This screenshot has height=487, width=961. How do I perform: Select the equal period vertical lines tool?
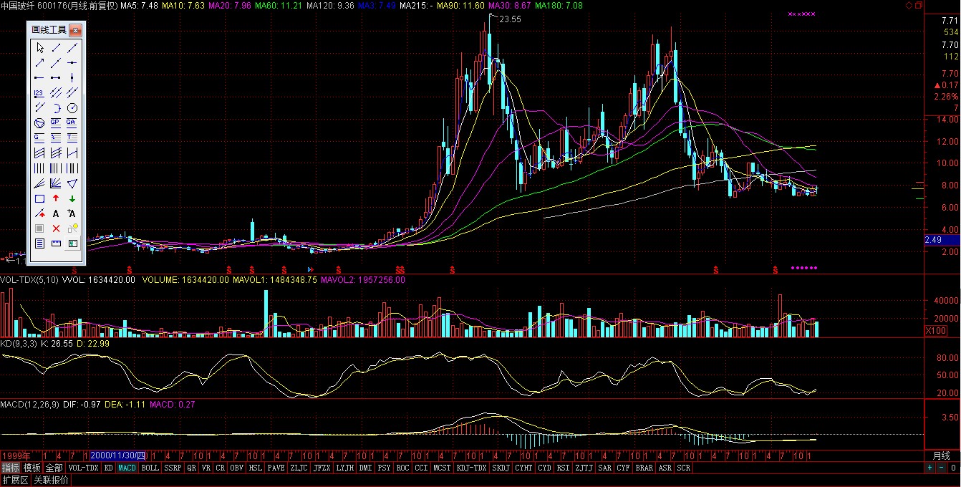click(39, 168)
